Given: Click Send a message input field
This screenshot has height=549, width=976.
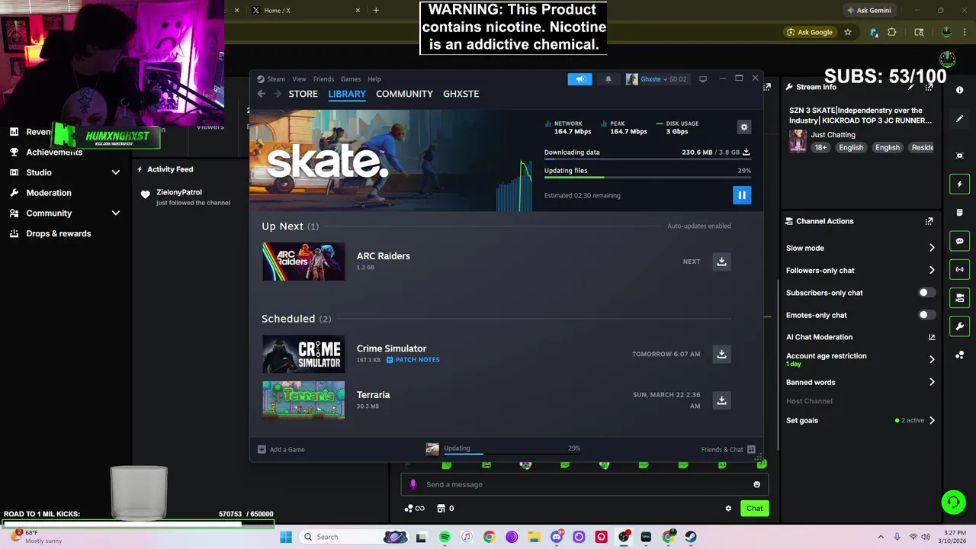Looking at the screenshot, I should coord(585,484).
